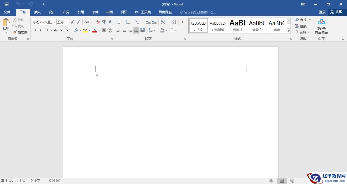Apply bullet list formatting
This screenshot has height=184, width=347.
(x=118, y=22)
